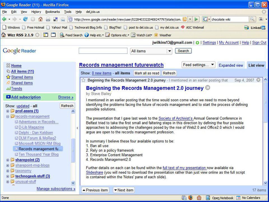Open the Firefox home page icon
The width and height of the screenshot is (269, 202).
pyautogui.click(x=40, y=19)
